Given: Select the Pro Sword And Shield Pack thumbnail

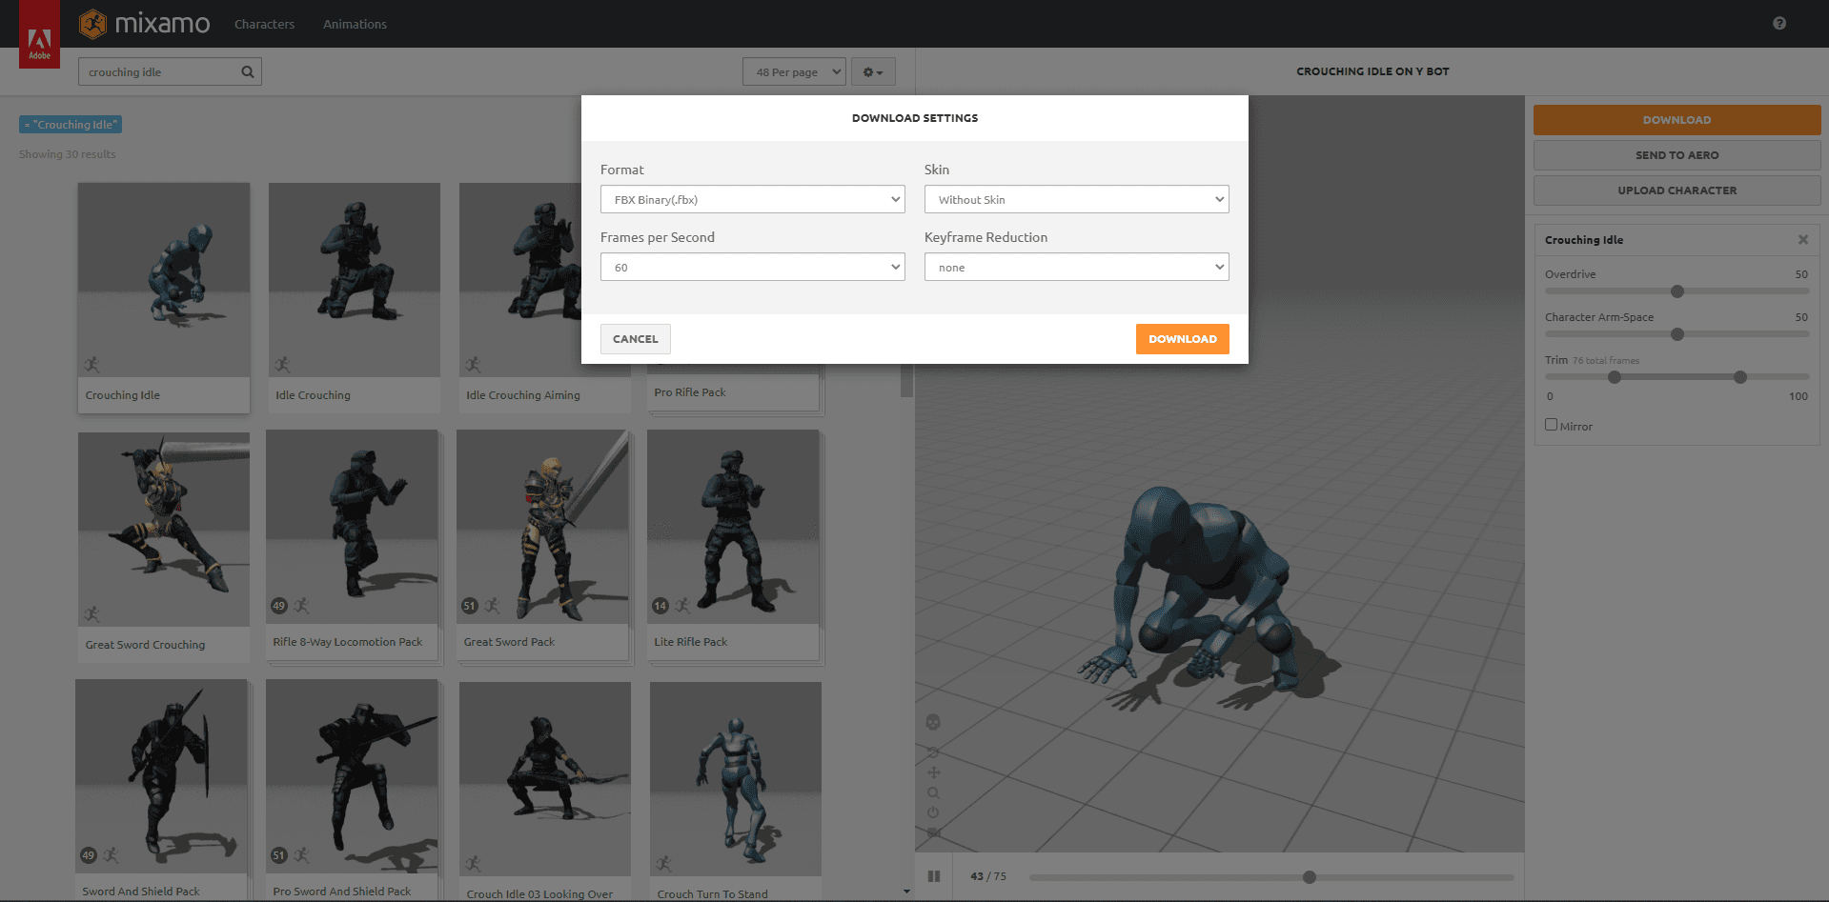Looking at the screenshot, I should (352, 776).
